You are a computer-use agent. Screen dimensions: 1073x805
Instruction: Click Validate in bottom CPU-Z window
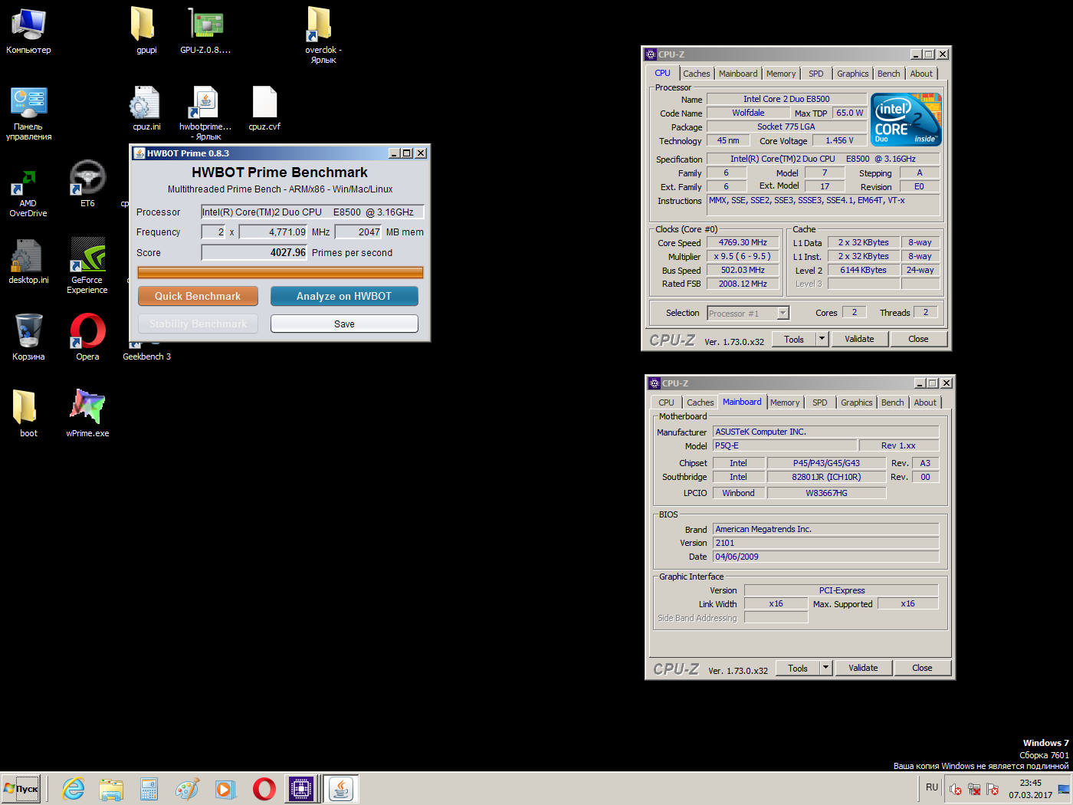coord(863,668)
